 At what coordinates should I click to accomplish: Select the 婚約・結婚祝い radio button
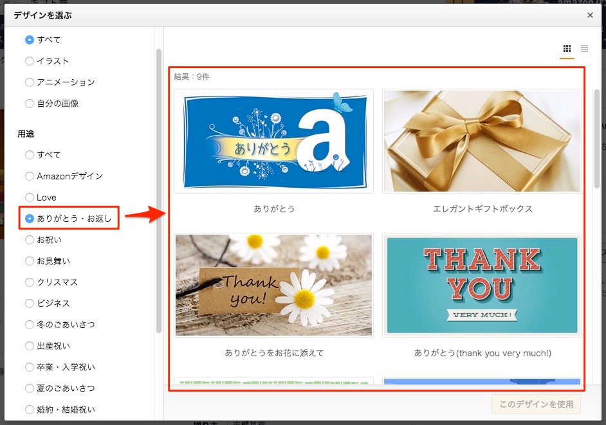pyautogui.click(x=30, y=410)
